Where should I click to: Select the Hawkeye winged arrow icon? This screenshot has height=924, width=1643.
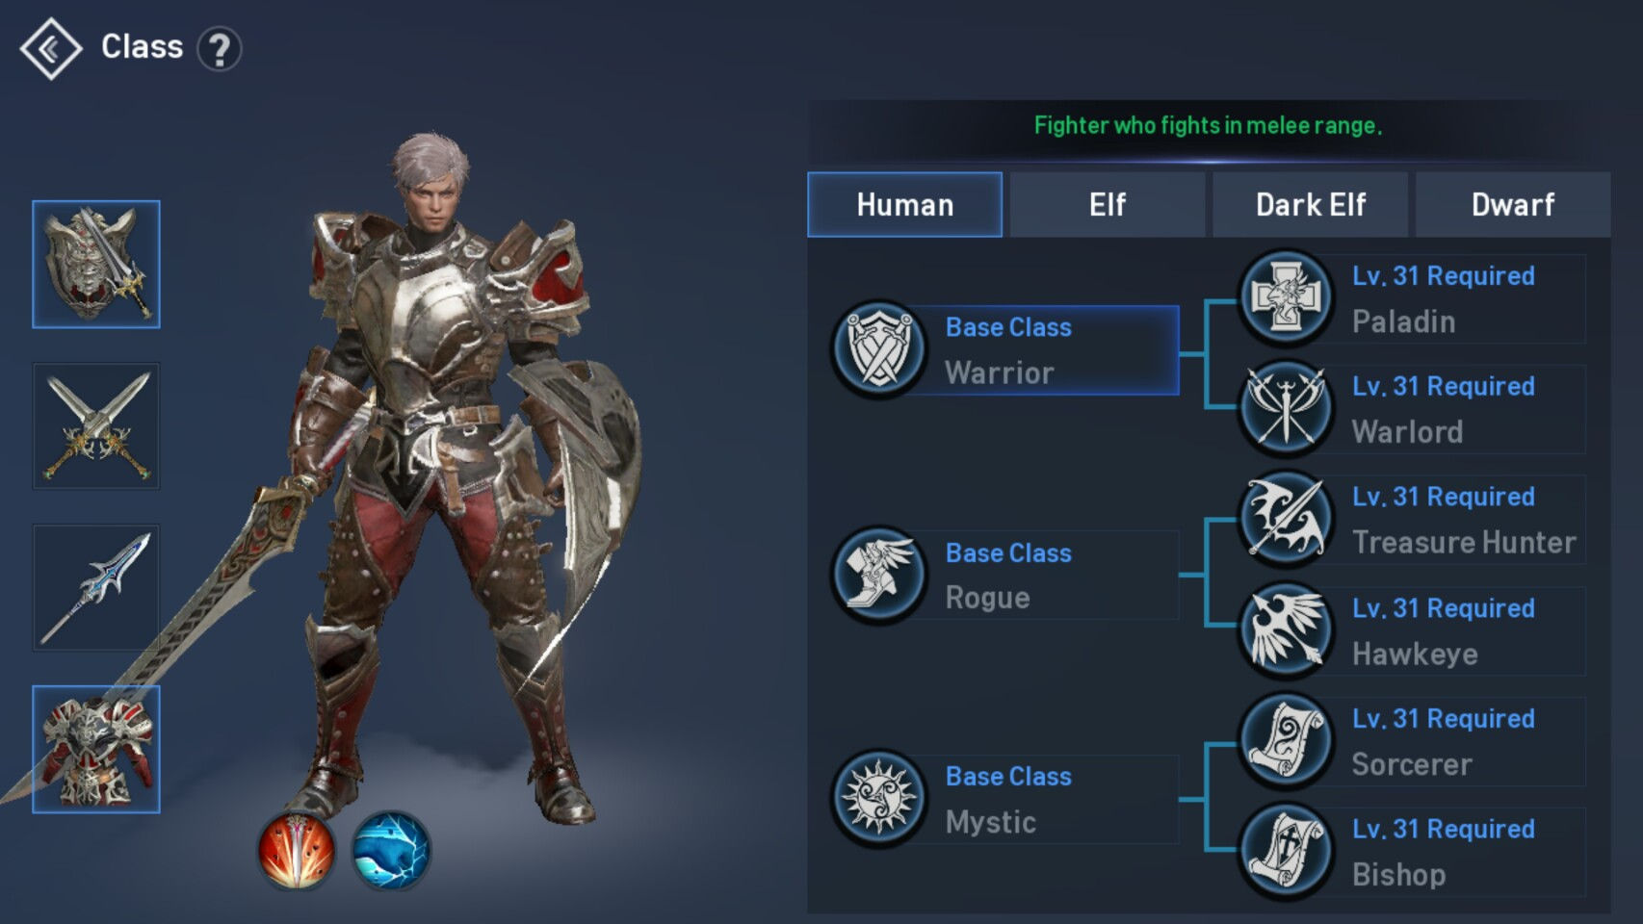point(1286,631)
